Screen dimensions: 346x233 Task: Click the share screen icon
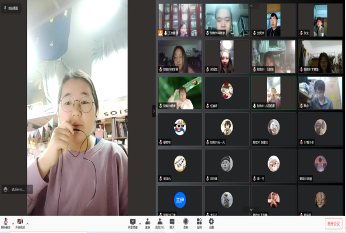tap(133, 222)
